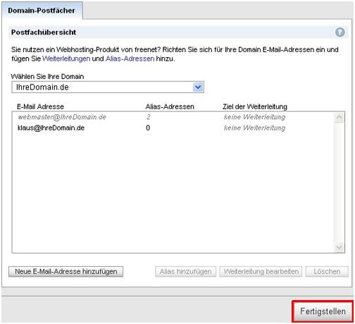The image size is (355, 324).
Task: Select the IhreDomain.de domain combo box
Action: pos(108,87)
